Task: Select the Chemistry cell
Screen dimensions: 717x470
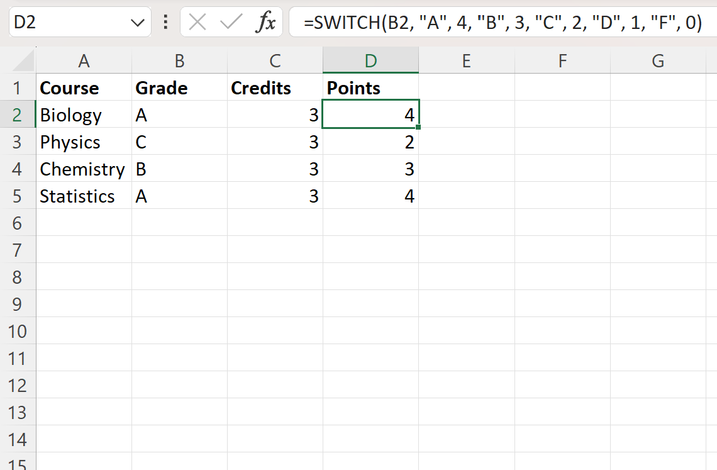Action: [84, 169]
